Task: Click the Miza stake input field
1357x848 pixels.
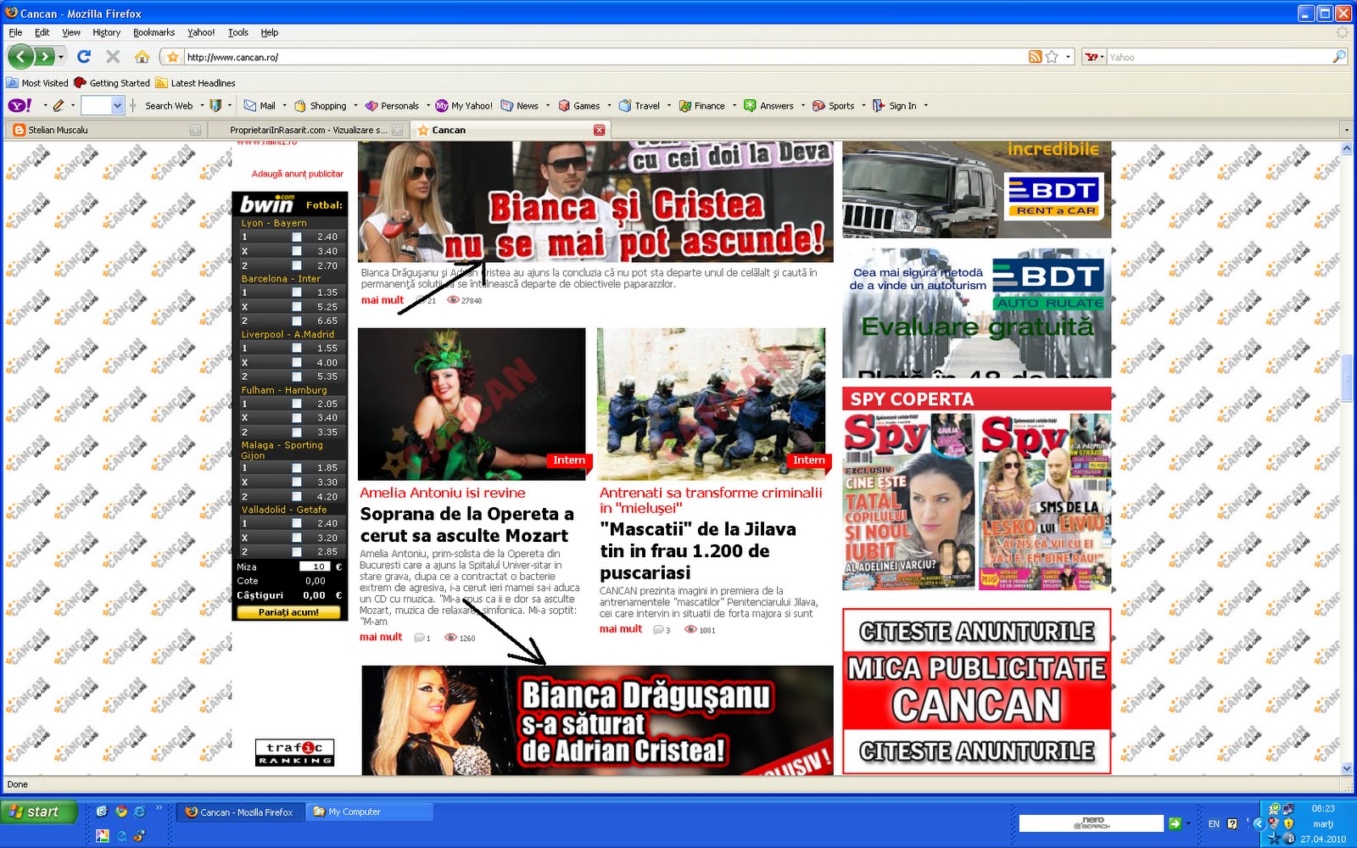Action: [316, 566]
